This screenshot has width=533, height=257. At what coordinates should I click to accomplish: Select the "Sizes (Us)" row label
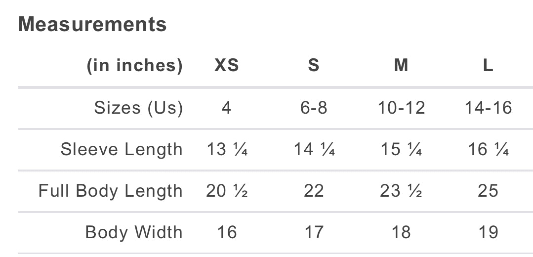pos(138,108)
